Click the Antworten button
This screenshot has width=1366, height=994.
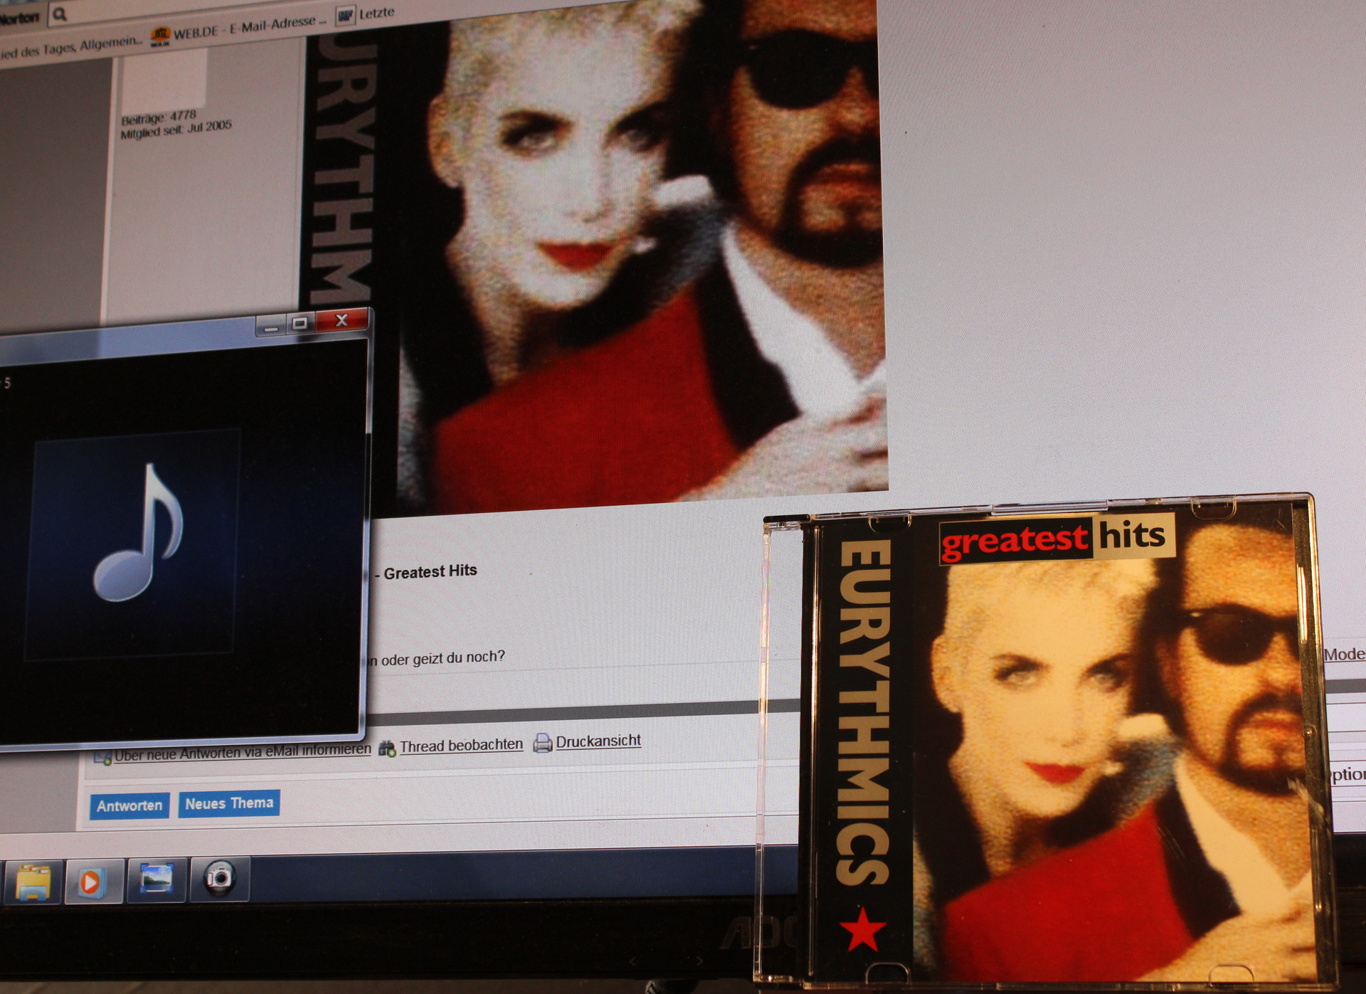[129, 806]
